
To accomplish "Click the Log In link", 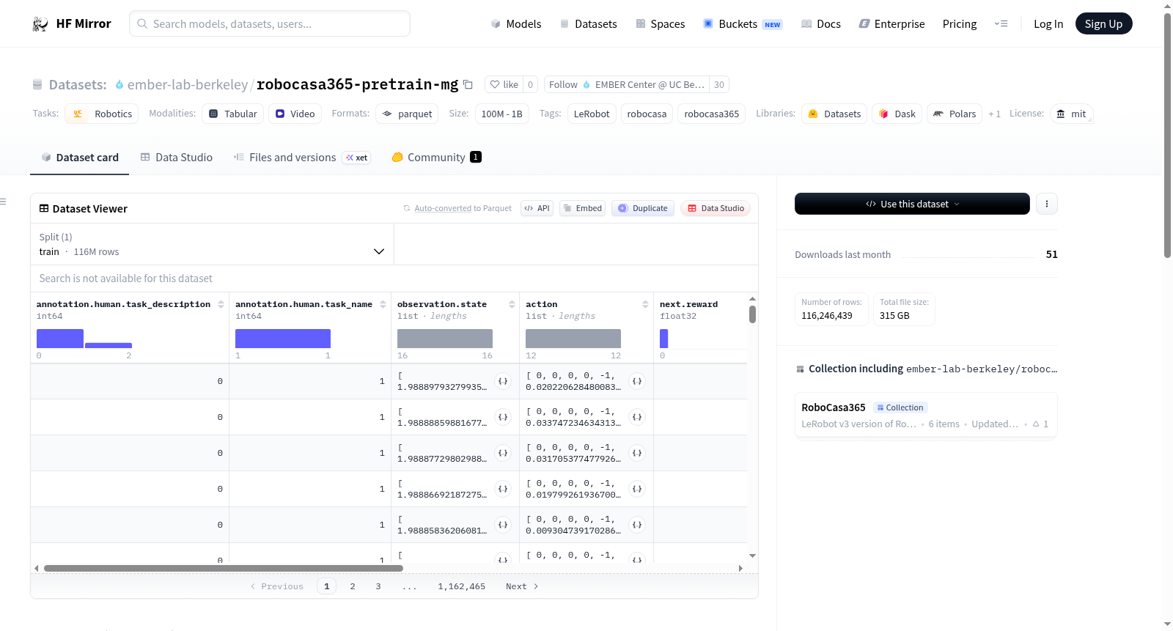I will pyautogui.click(x=1048, y=24).
